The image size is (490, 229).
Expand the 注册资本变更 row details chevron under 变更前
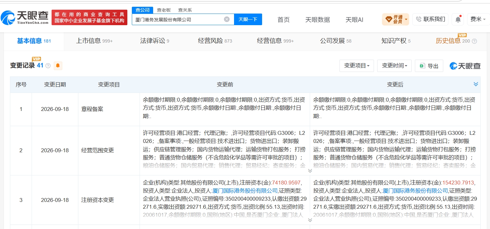point(310,220)
